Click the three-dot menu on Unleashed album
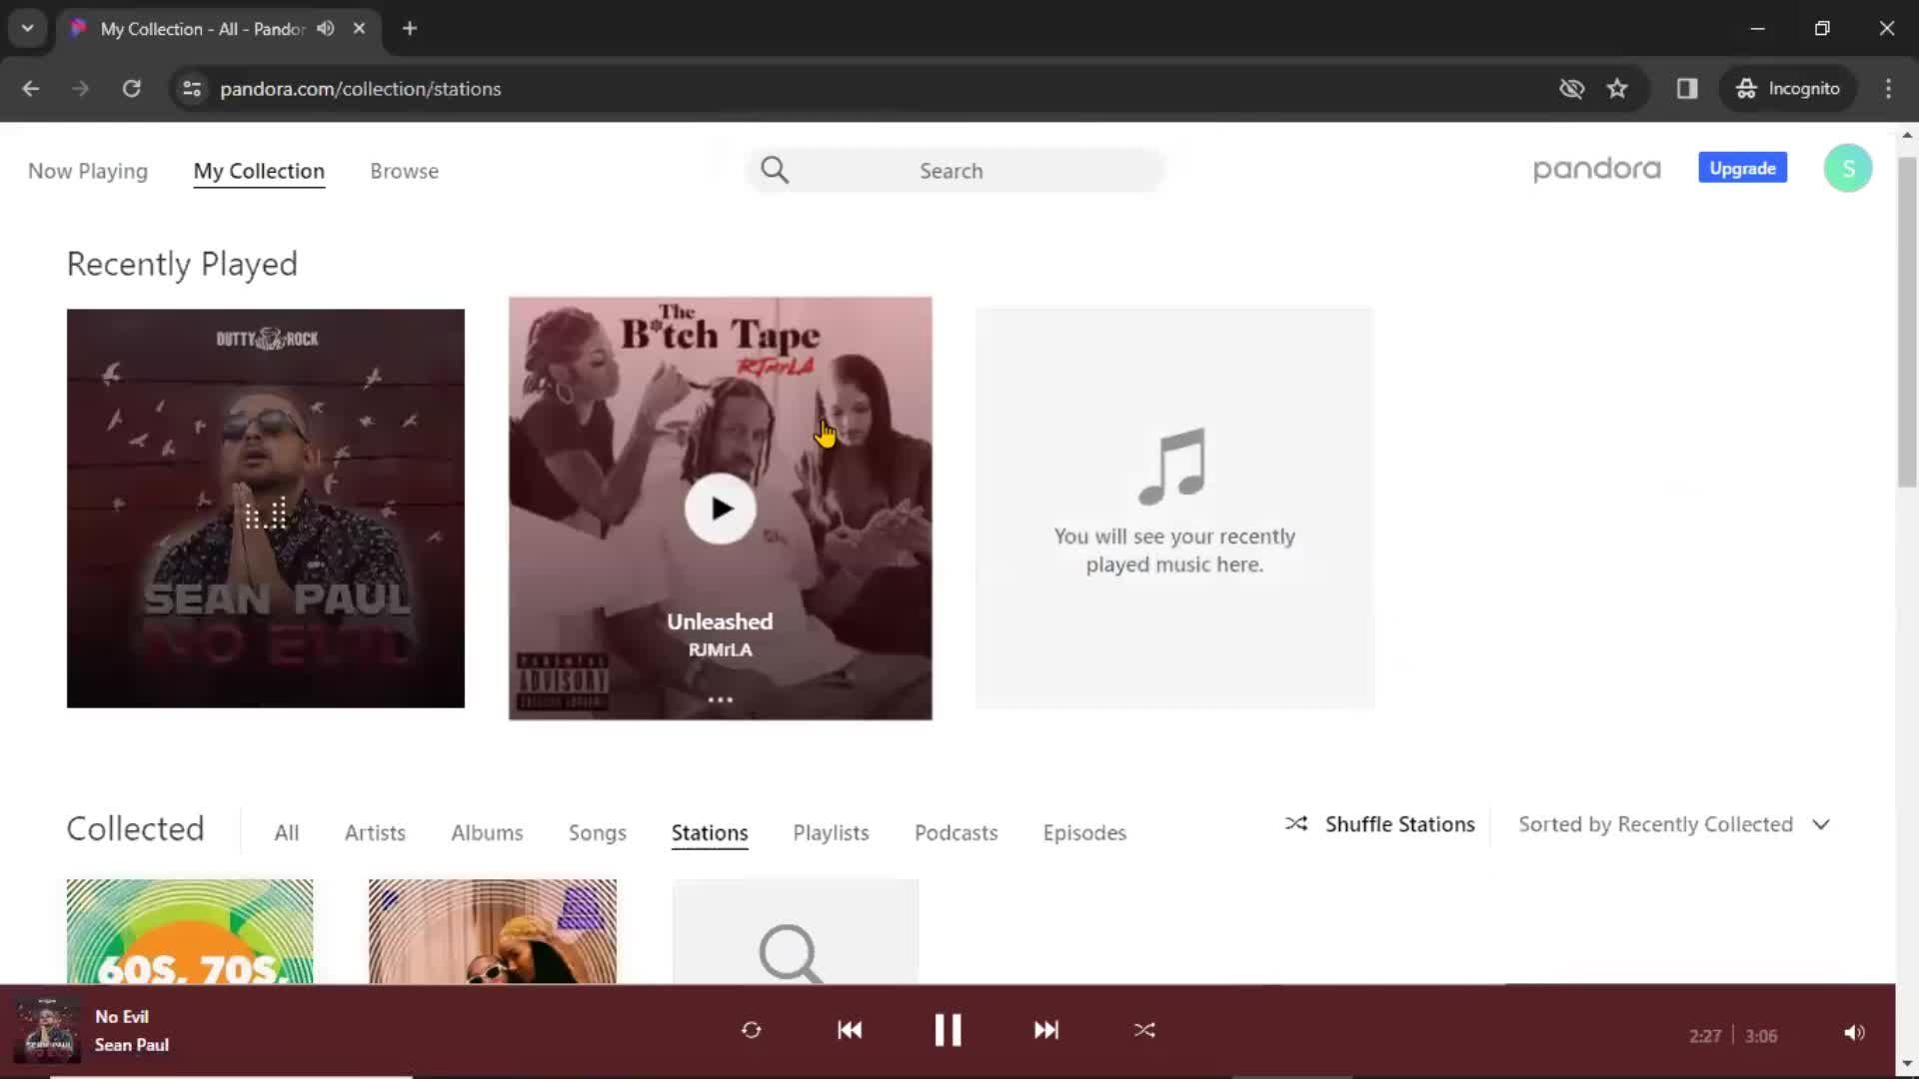This screenshot has height=1079, width=1919. coord(720,698)
